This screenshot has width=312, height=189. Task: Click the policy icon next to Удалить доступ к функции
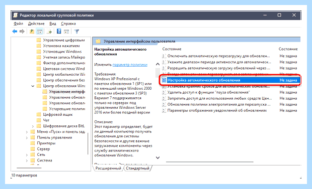[164, 92]
